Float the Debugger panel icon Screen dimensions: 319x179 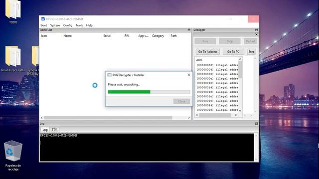(x=256, y=30)
